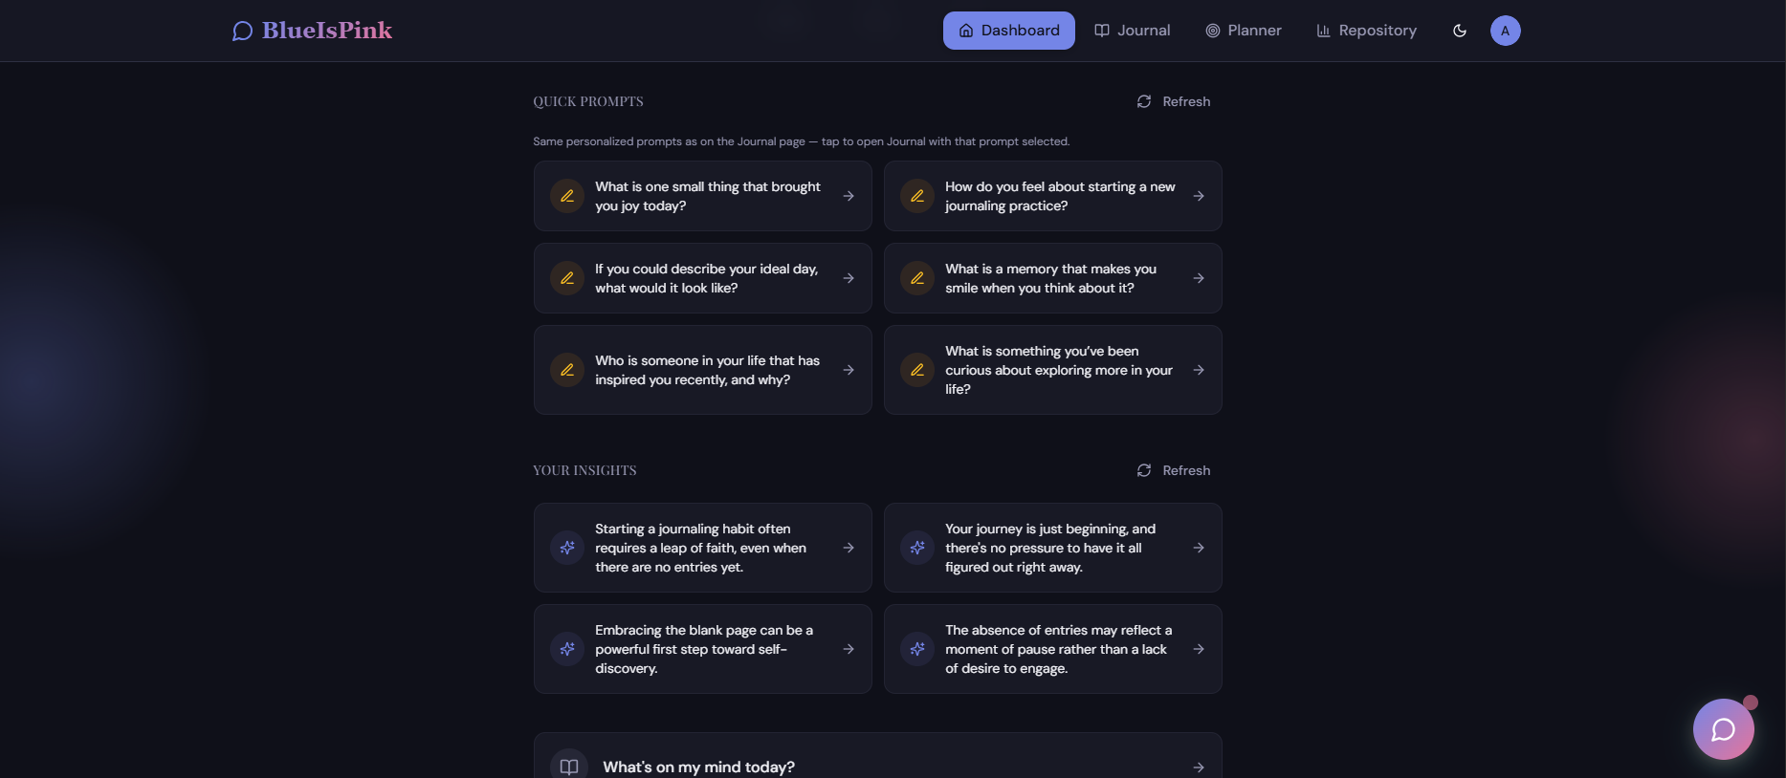Switch to the Journal tab
The height and width of the screenshot is (778, 1786).
(x=1133, y=31)
